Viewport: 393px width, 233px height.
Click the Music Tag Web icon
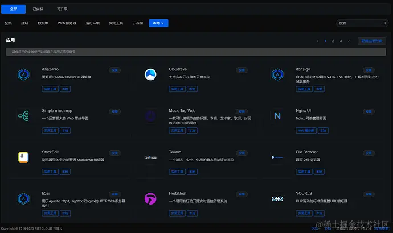[x=150, y=116]
